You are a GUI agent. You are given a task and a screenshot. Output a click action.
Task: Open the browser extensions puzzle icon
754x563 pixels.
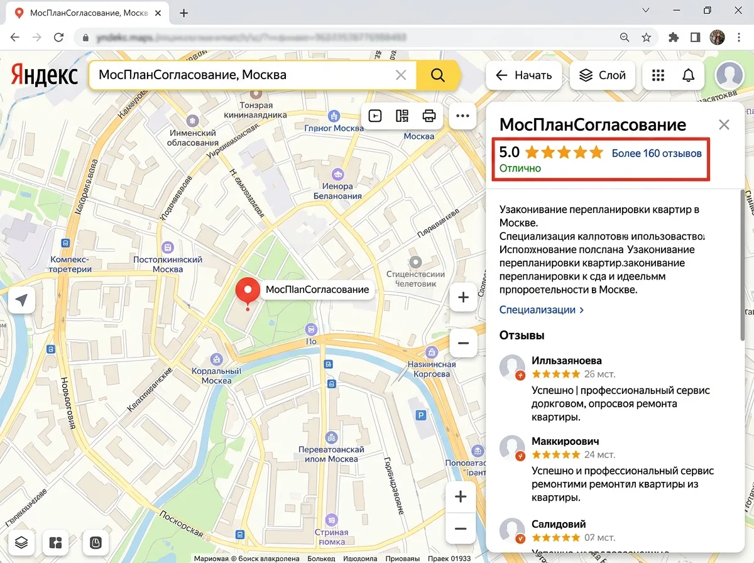[x=674, y=37]
